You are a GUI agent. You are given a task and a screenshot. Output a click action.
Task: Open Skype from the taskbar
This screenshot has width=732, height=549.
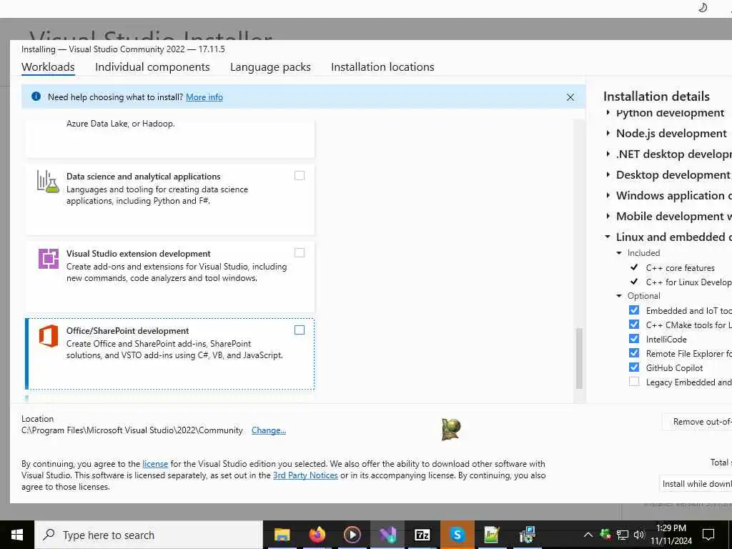click(x=457, y=535)
